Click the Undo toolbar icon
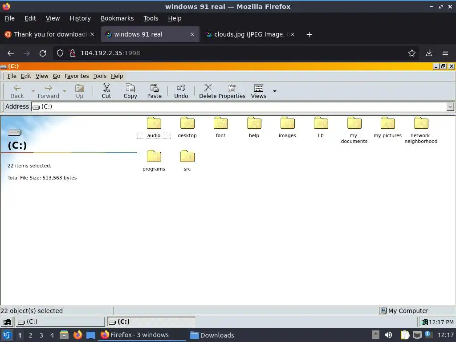The height and width of the screenshot is (342, 456). click(181, 88)
